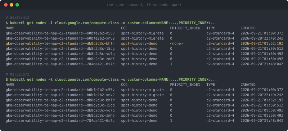Click the orange-highlighted "2026-09-21T01:52:19Z" timestamp
Screen dimensions: 288x131
[x=262, y=44]
